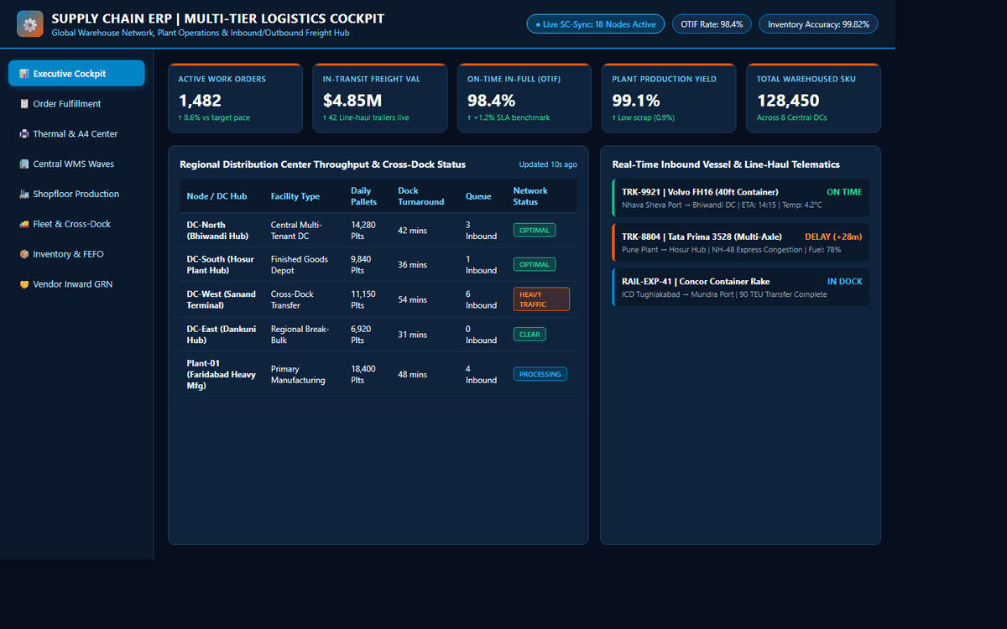The image size is (1007, 629).
Task: Select the TRK-9921 Volvo FH16 telematics card
Action: (741, 198)
